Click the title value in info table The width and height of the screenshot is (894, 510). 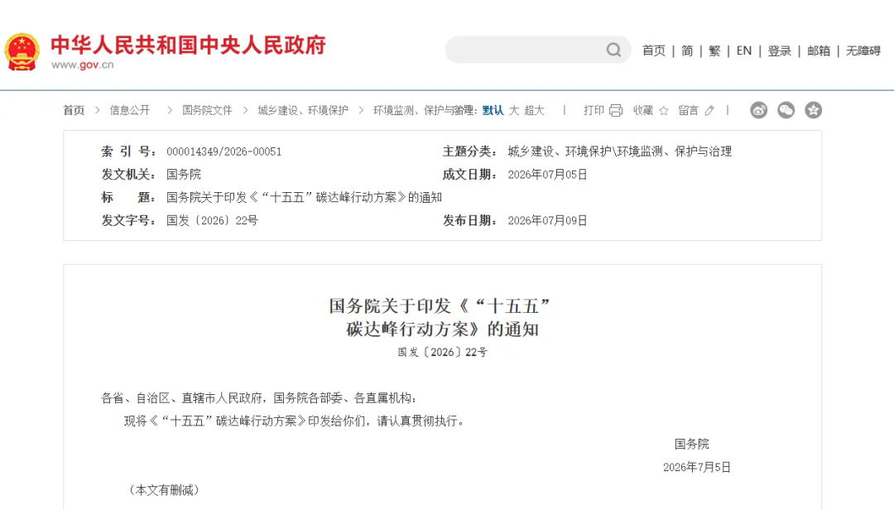pos(305,197)
